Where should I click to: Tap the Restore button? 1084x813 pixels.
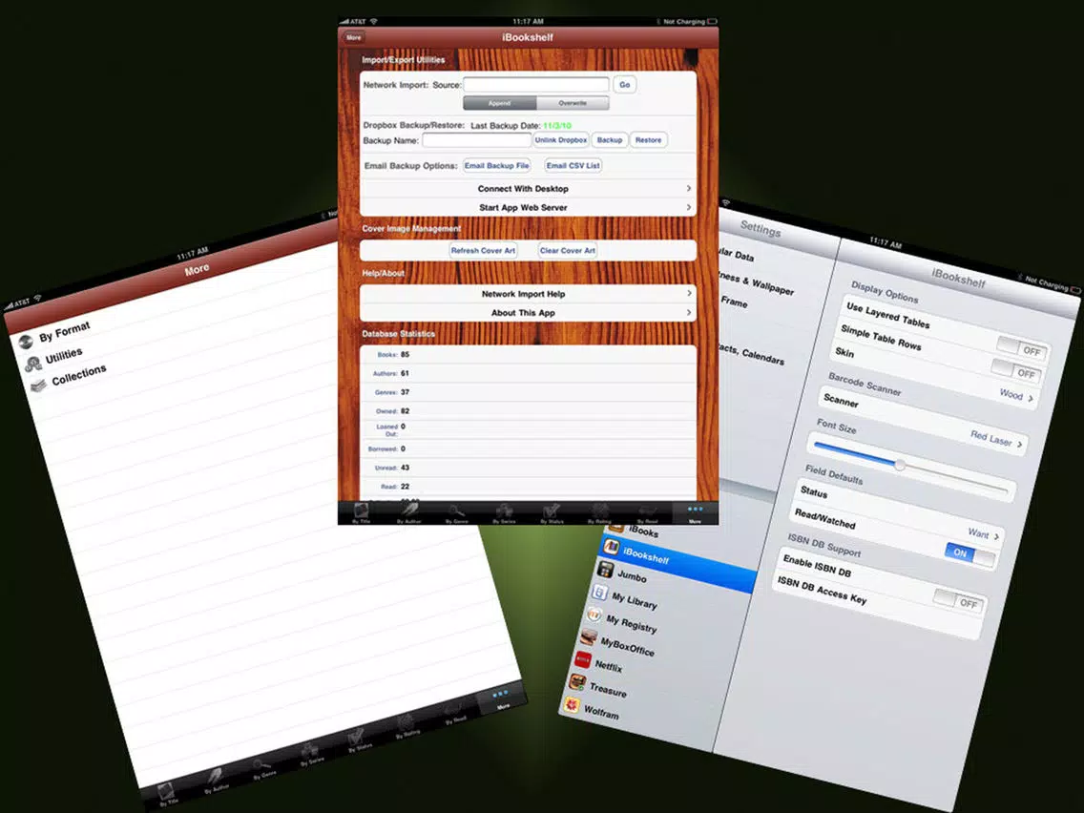tap(649, 139)
